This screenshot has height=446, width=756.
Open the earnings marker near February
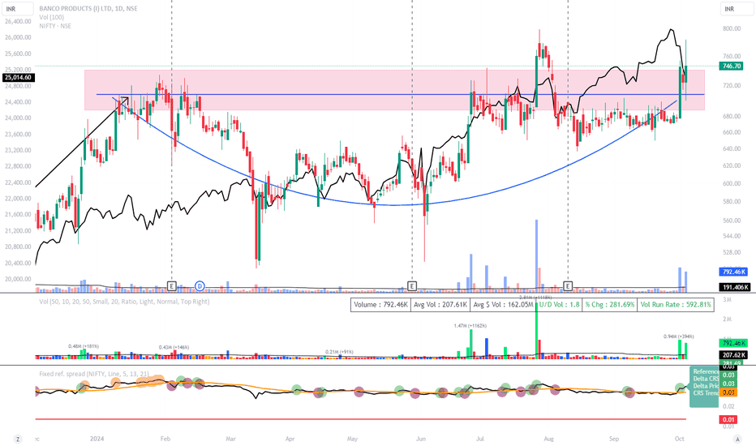click(172, 286)
